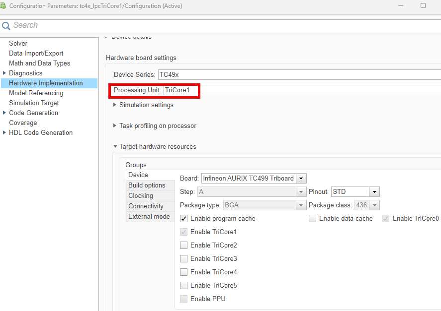Expand the Diagnostics tree node
Viewport: 441px width, 311px height.
tap(4, 73)
